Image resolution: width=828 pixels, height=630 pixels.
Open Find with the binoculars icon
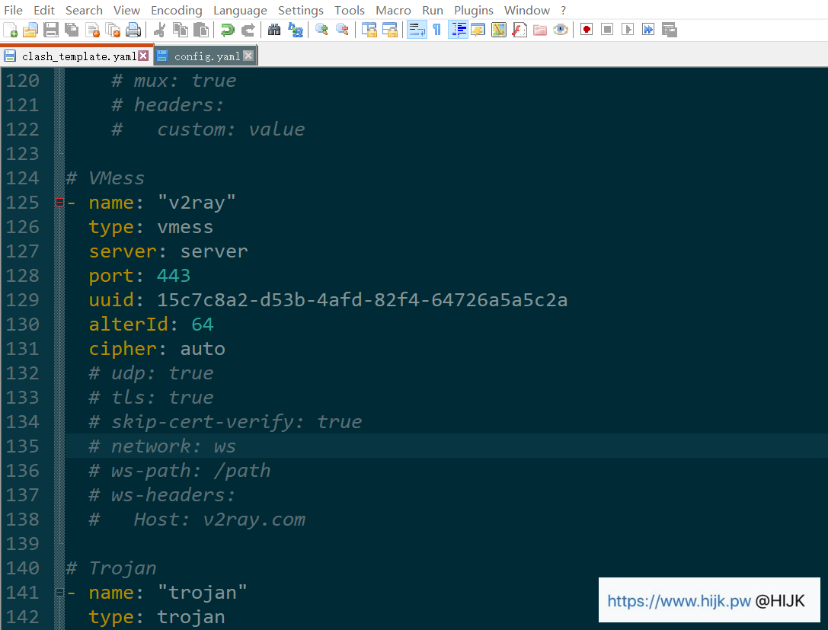click(274, 30)
